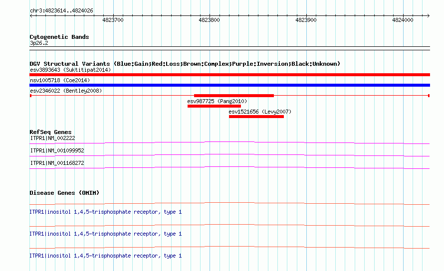
Task: Click the thick red segment of esv2346022
Action: click(234, 96)
